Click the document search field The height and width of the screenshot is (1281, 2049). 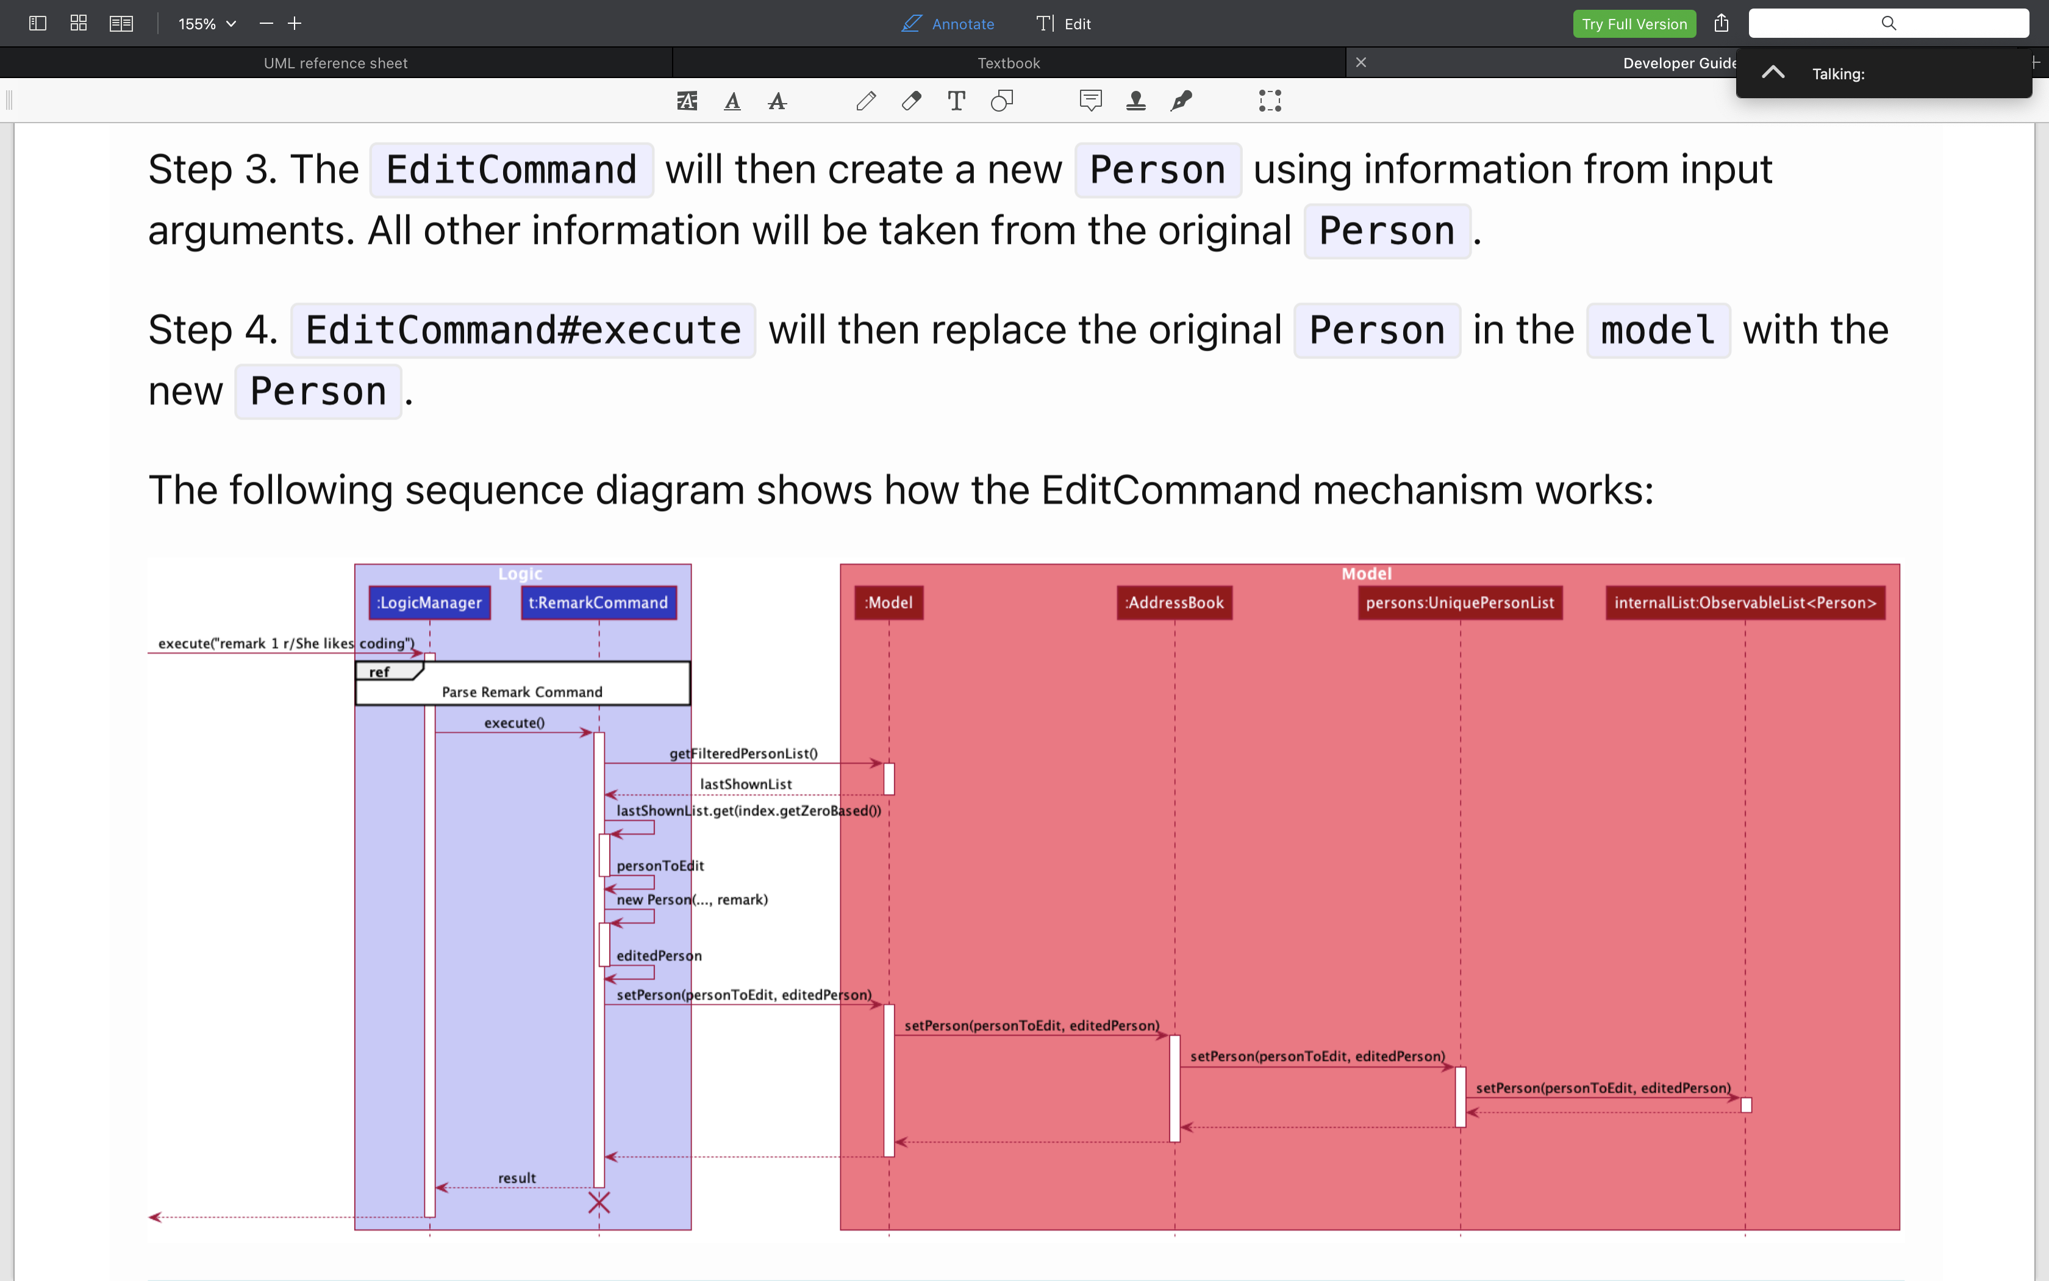(x=1888, y=24)
